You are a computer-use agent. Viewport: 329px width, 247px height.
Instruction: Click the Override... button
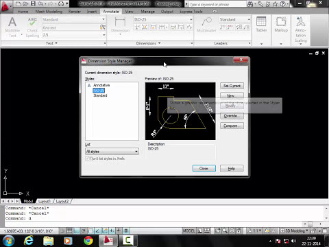(232, 116)
